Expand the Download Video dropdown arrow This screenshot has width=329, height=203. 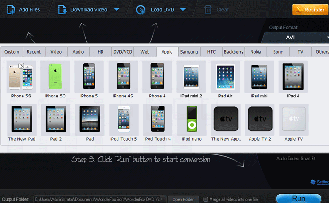coord(117,10)
